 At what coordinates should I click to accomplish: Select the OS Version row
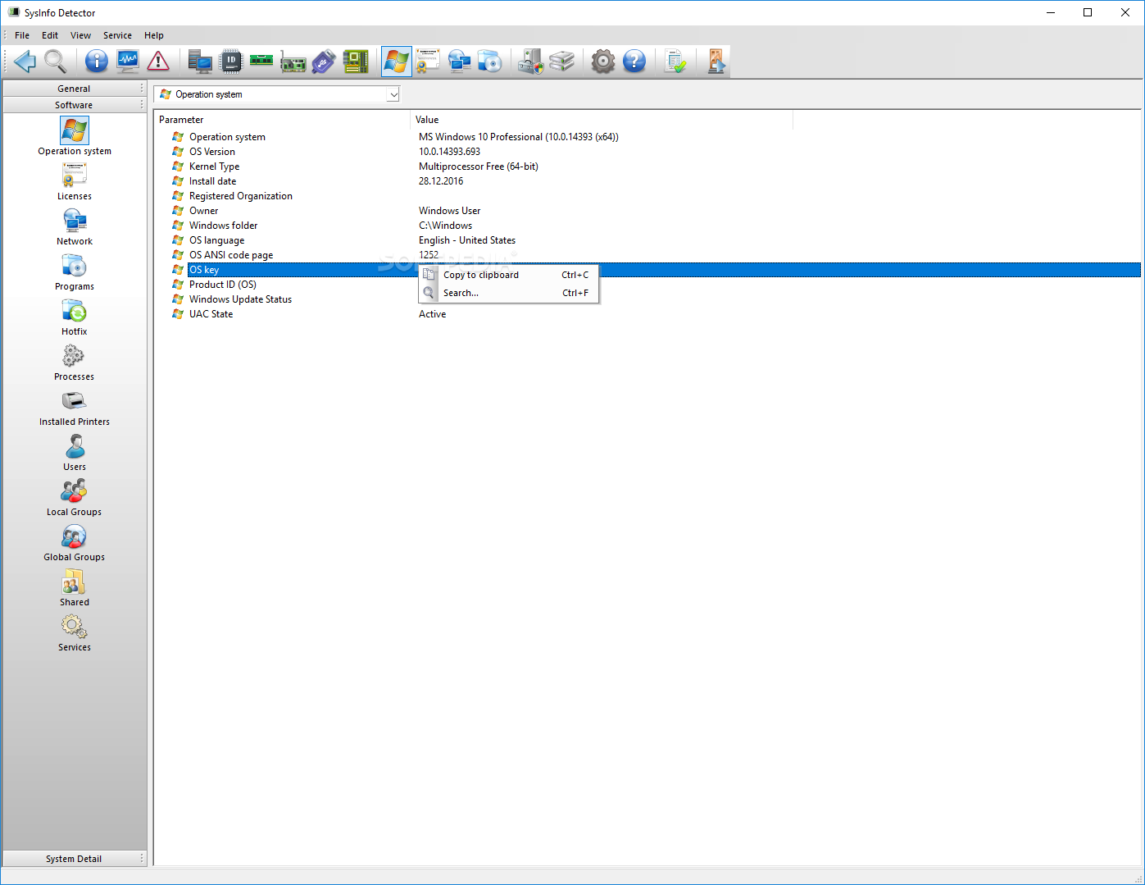[x=647, y=152]
